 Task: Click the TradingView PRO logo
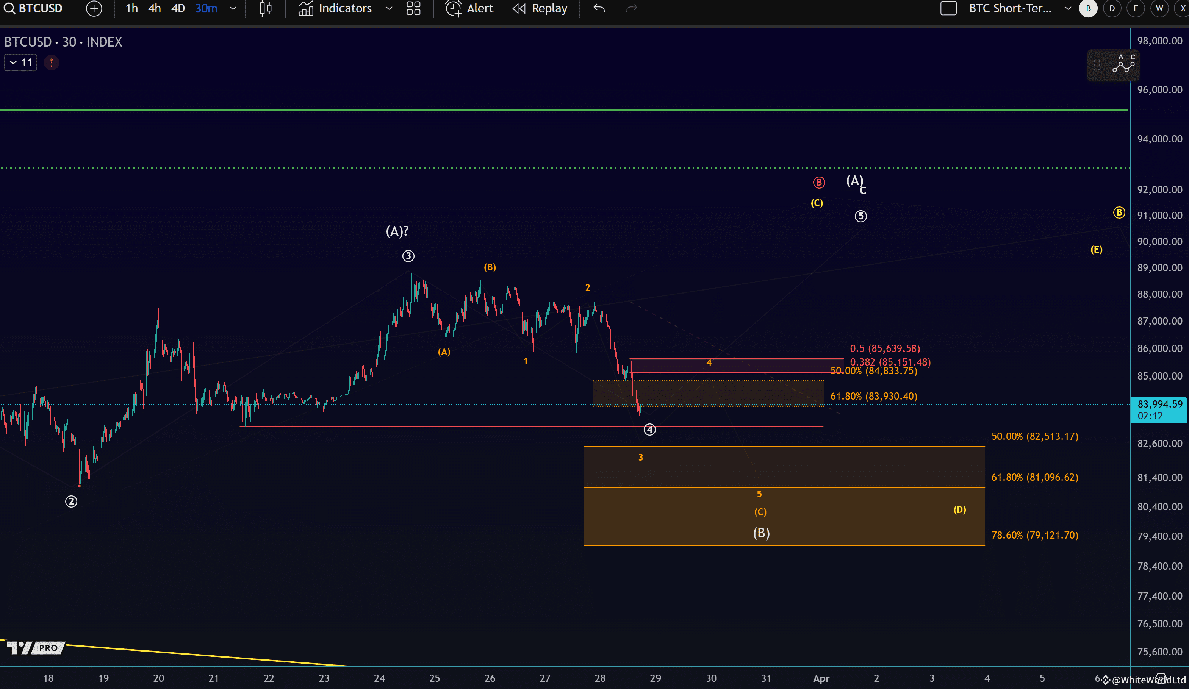pos(35,647)
